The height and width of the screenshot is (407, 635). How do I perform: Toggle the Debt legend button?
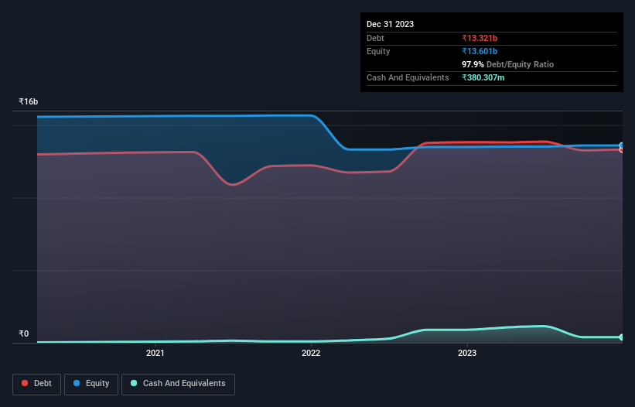point(37,384)
